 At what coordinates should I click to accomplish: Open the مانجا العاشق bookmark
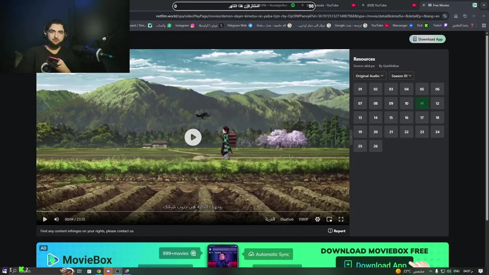point(463,26)
